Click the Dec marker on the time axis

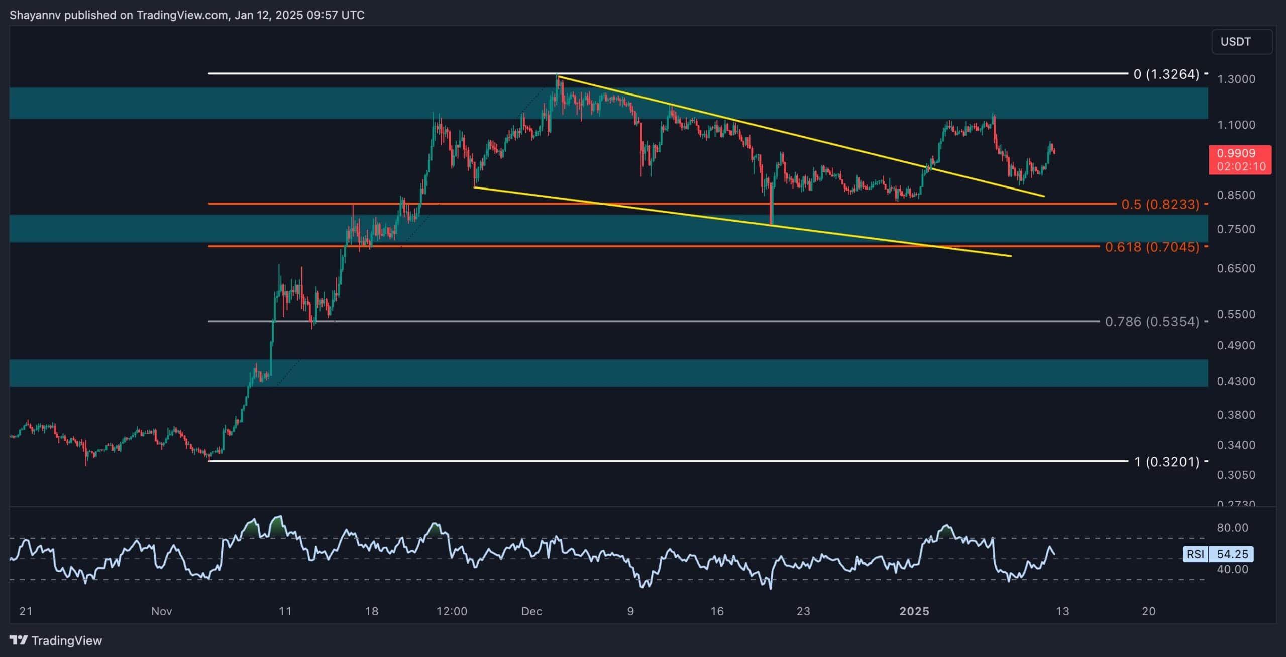point(531,611)
